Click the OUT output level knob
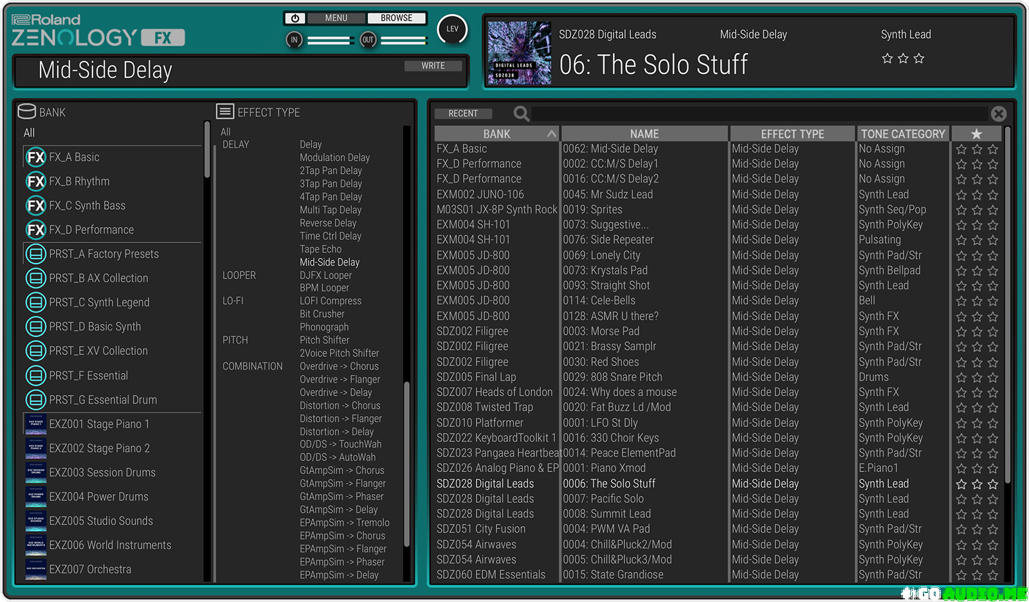 (368, 40)
